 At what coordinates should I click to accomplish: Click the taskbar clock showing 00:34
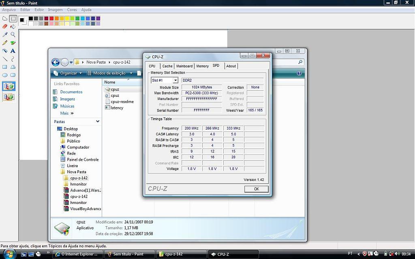(x=406, y=254)
